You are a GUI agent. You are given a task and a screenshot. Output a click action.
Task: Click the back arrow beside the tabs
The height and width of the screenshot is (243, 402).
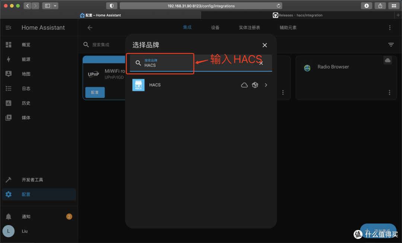pyautogui.click(x=89, y=27)
